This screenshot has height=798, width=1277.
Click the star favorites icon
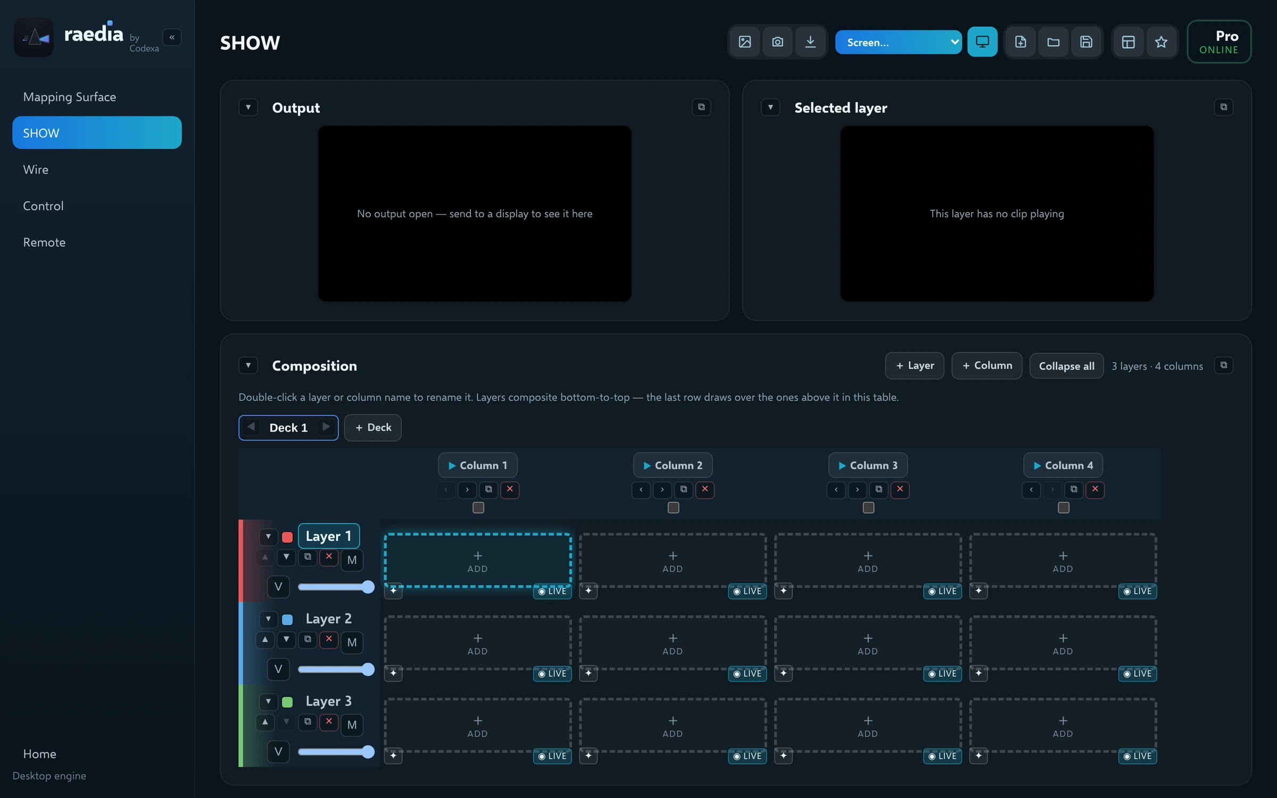[x=1161, y=41]
